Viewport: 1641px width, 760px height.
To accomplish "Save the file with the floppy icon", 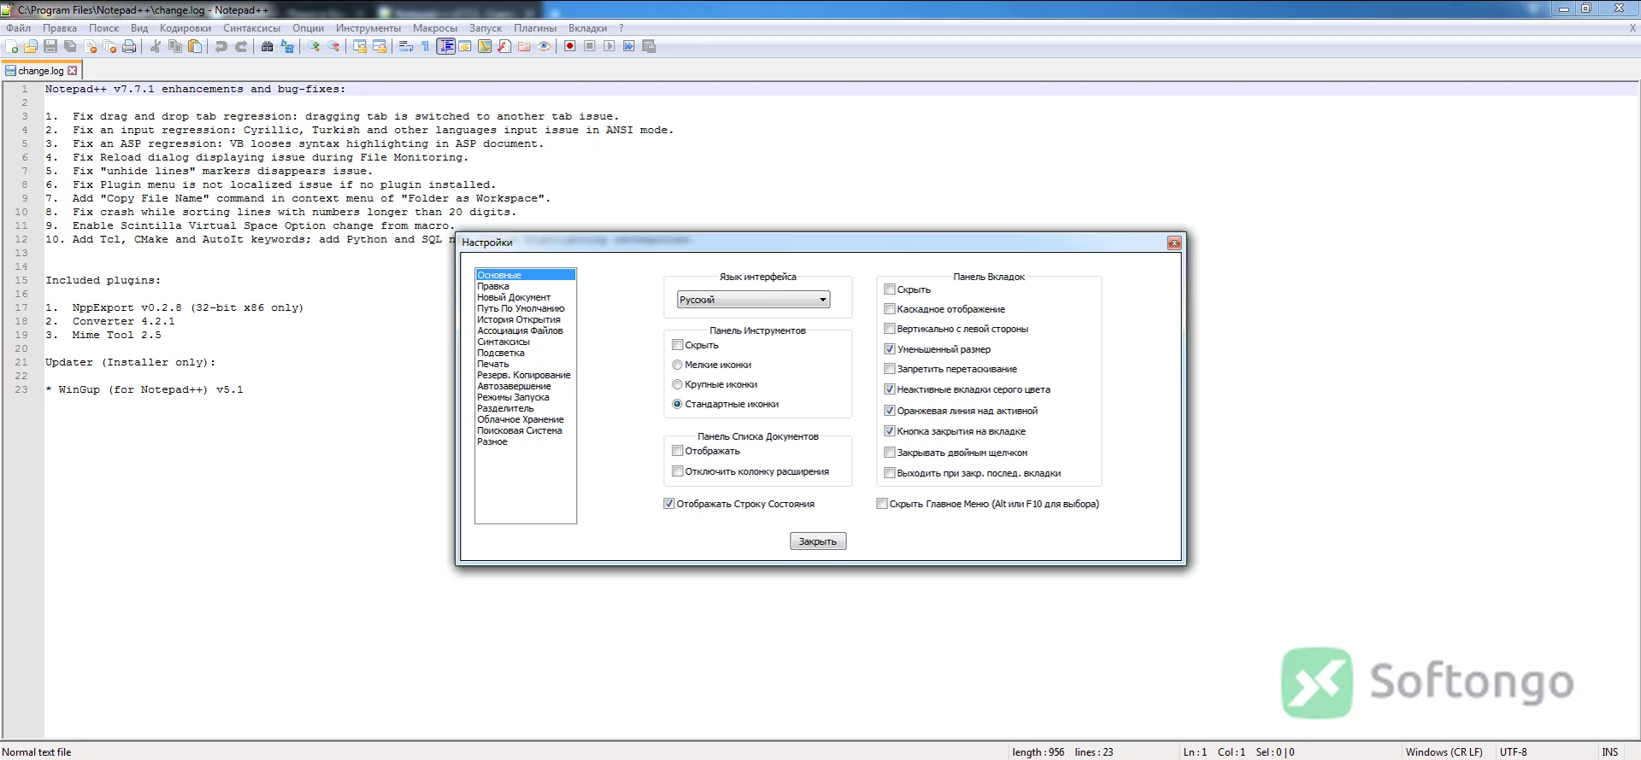I will [50, 47].
